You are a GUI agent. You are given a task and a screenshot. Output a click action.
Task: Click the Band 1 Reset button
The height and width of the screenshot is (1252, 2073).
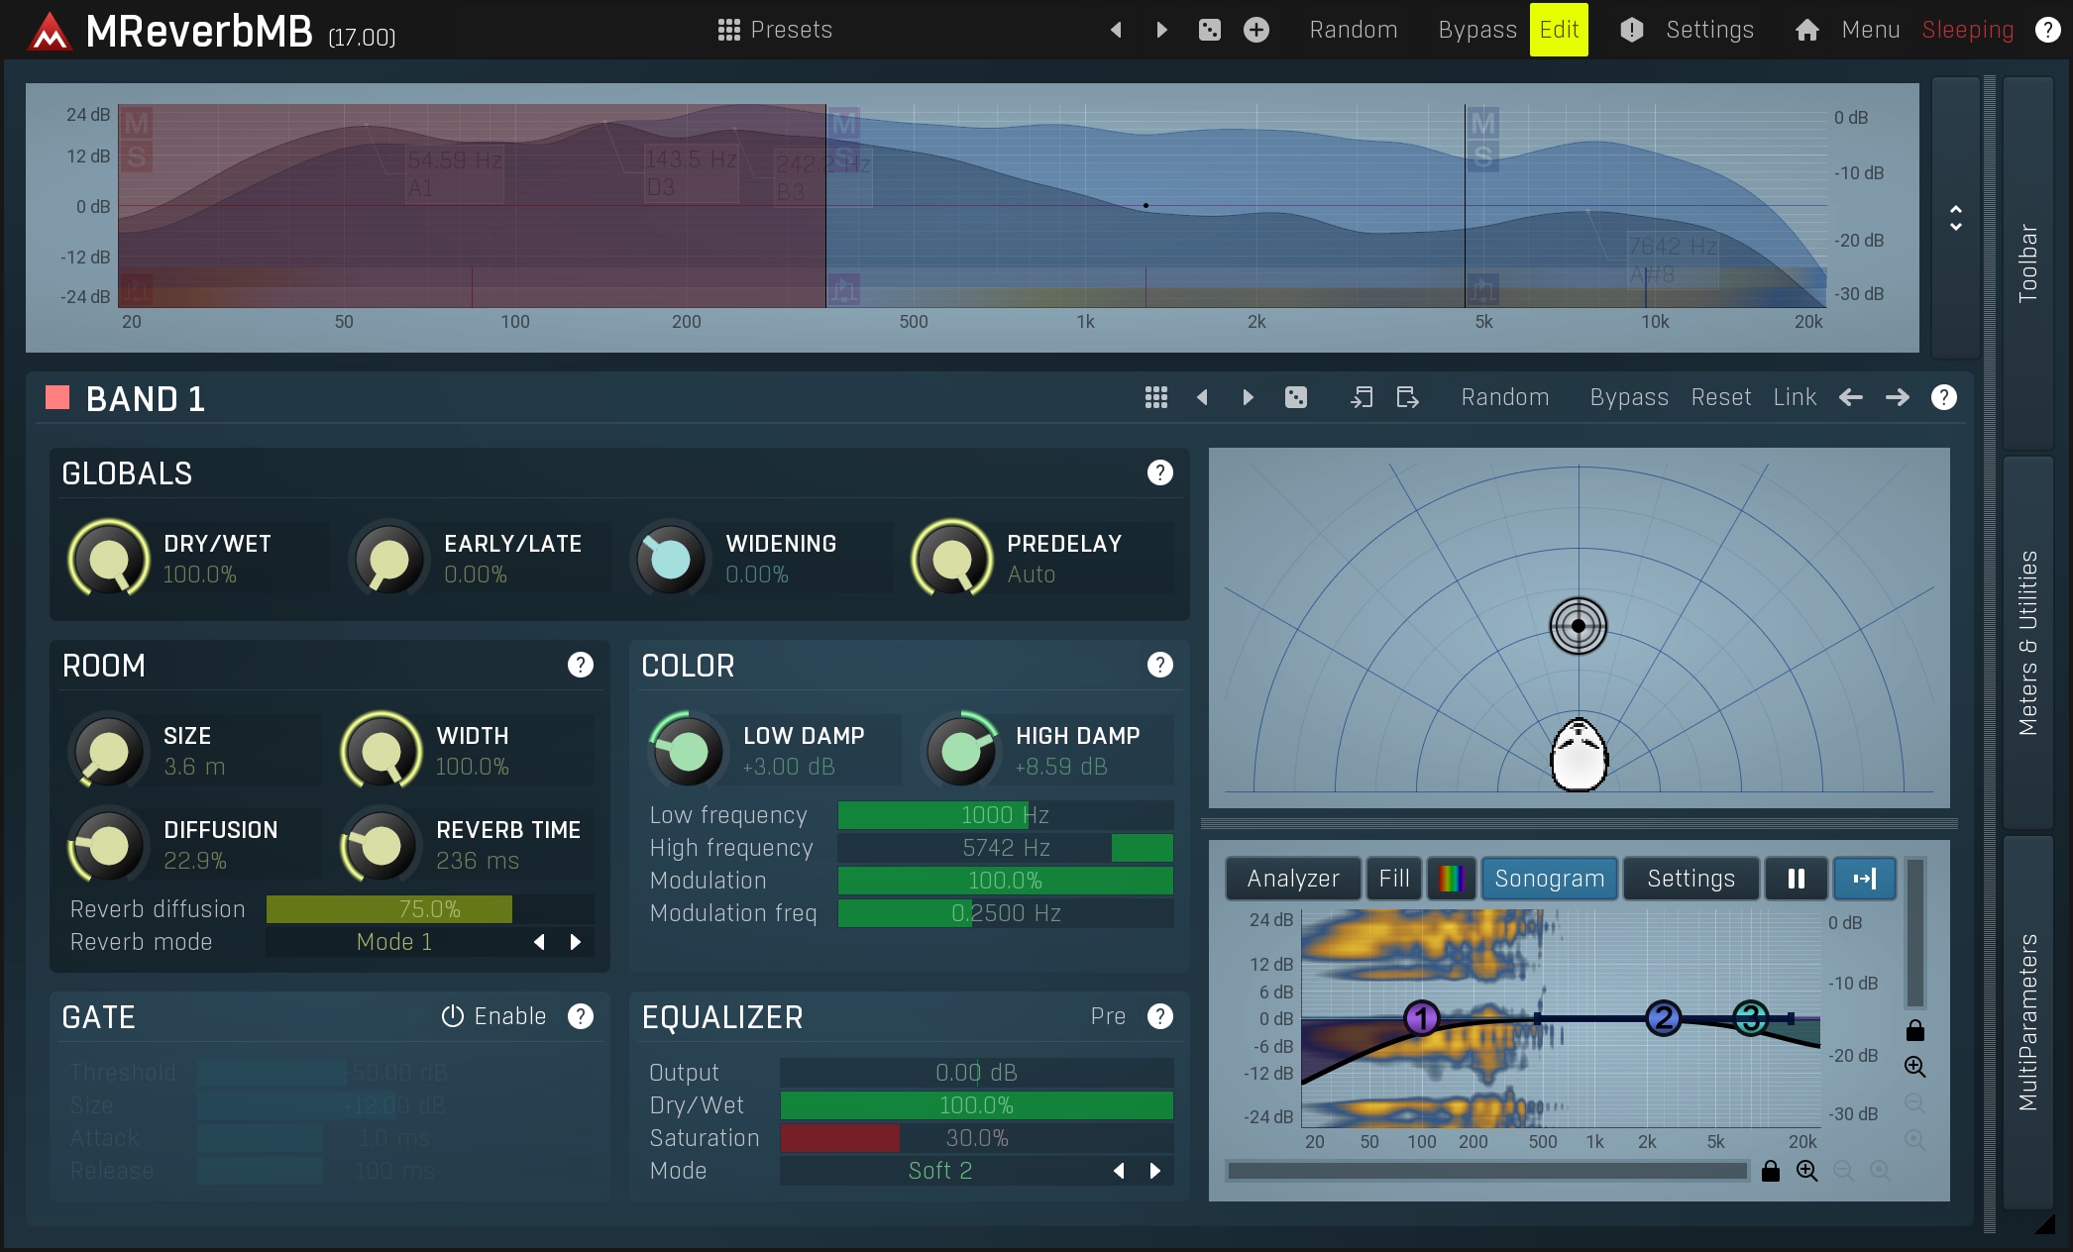point(1720,397)
